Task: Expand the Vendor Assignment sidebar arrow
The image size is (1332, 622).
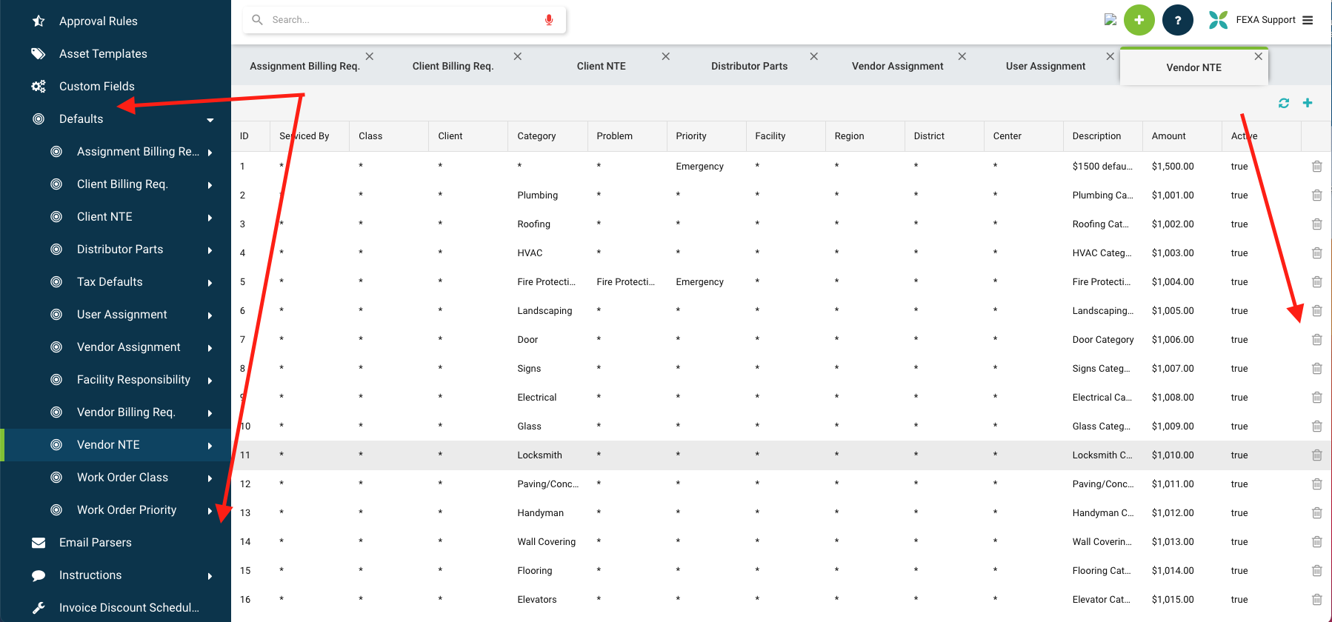Action: point(210,348)
